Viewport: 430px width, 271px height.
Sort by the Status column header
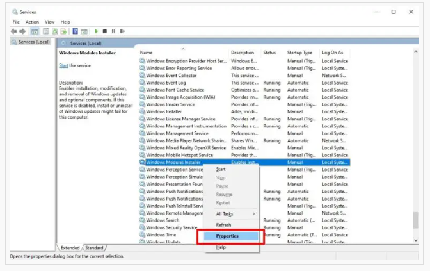coord(273,53)
